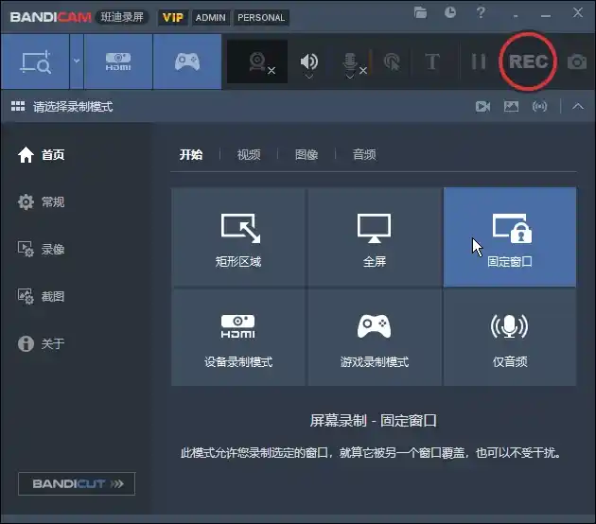Screen dimensions: 596x524
Task: Select the 仅音频 tile
Action: 510,337
